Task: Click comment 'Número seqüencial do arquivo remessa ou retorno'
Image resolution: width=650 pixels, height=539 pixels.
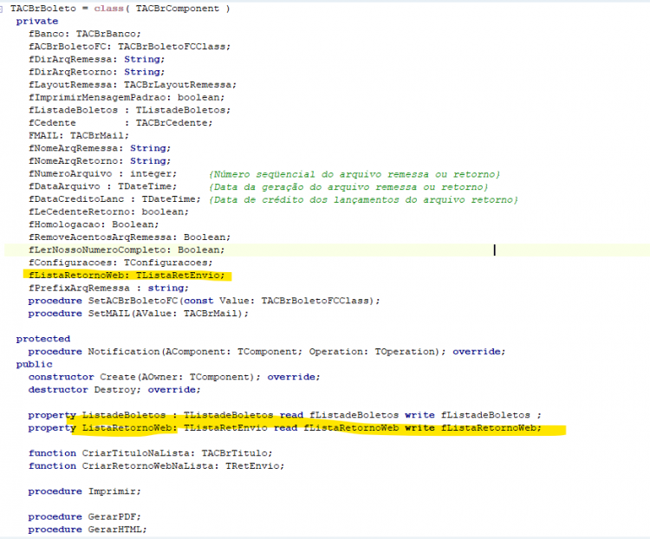Action: 354,174
